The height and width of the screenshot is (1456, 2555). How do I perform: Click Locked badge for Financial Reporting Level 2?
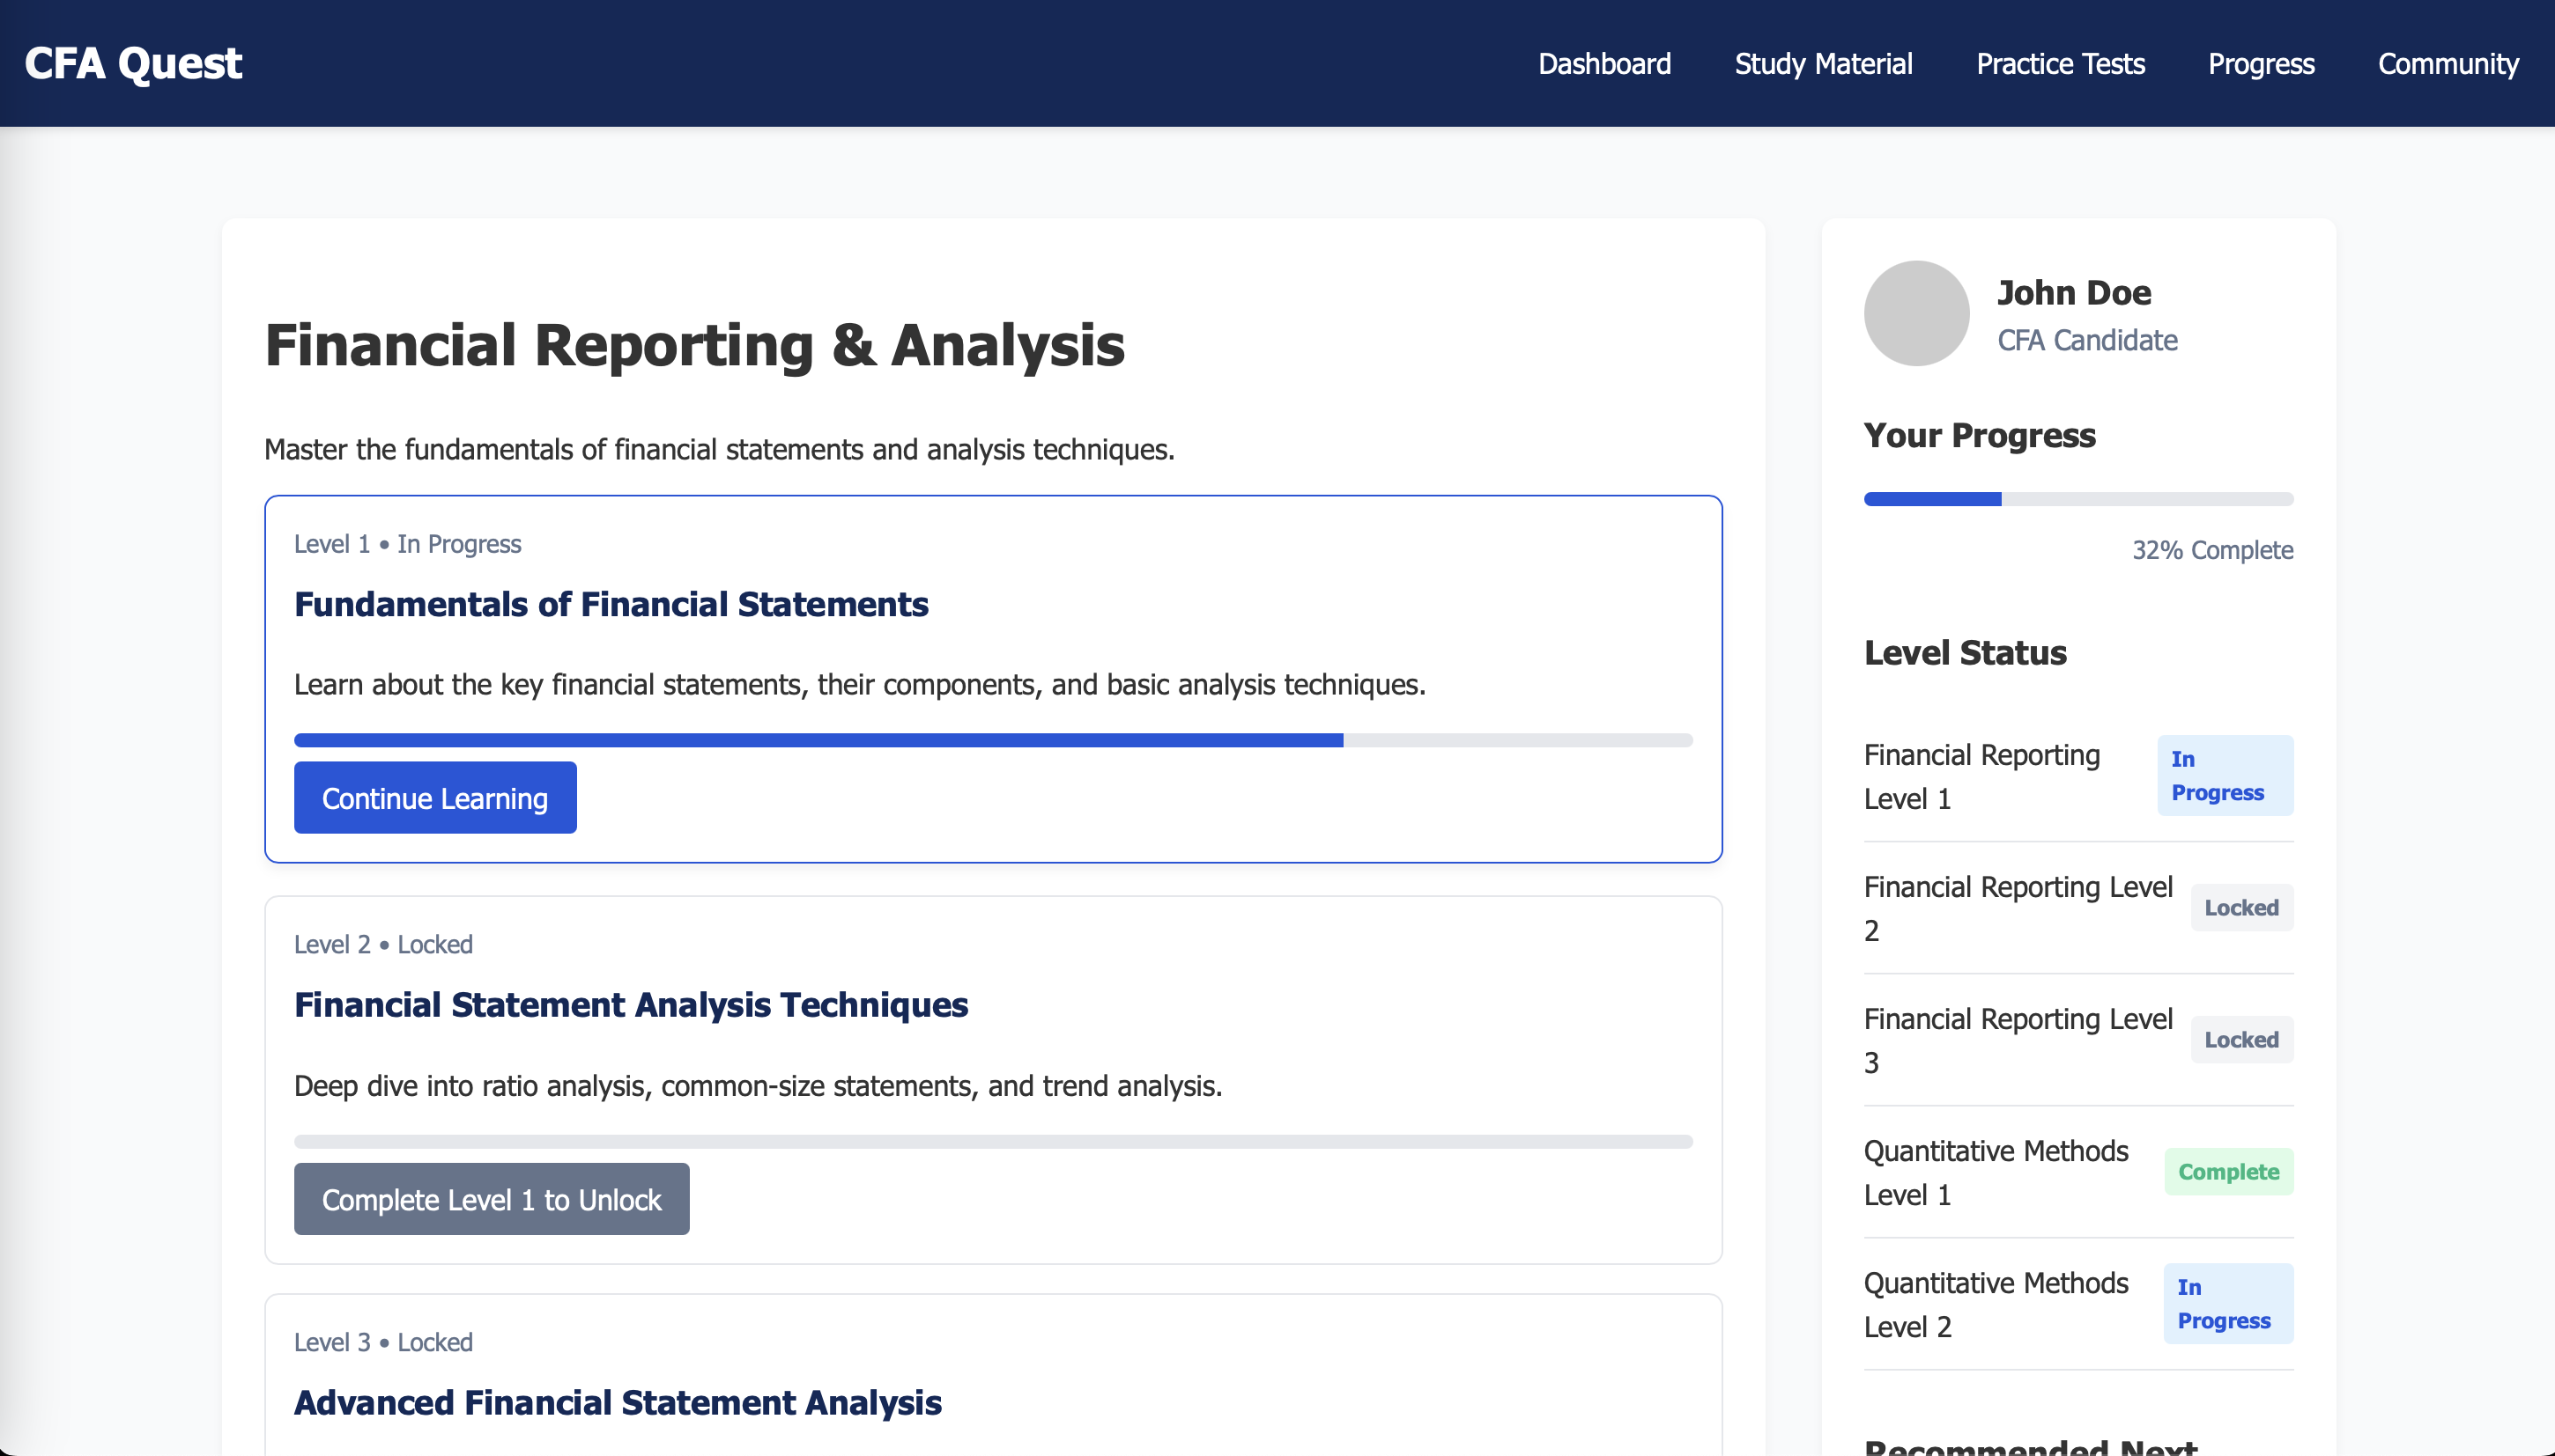click(2241, 907)
